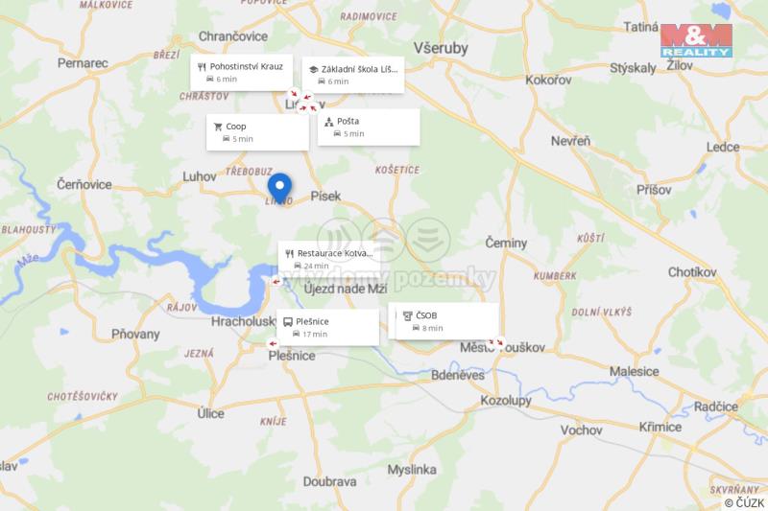The image size is (768, 511).
Task: Open the Coop 5 min card
Action: [x=257, y=132]
